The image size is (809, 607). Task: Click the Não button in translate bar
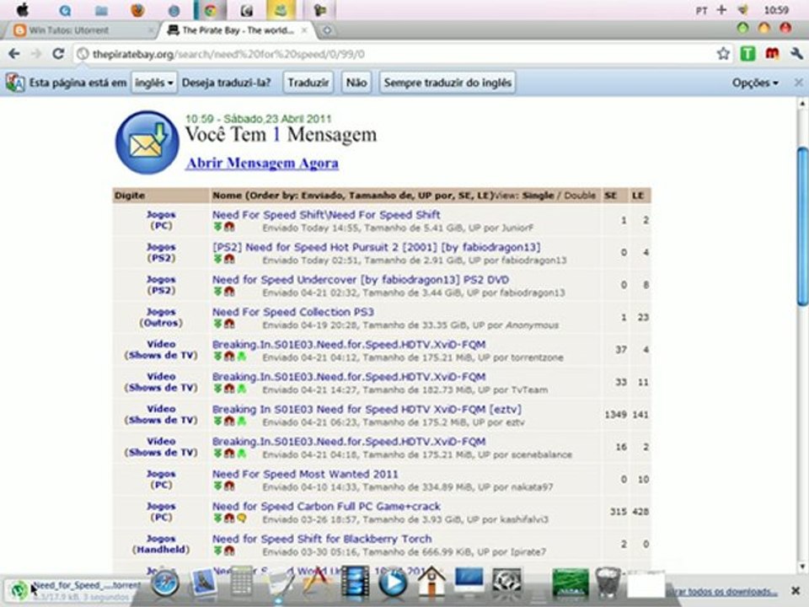coord(356,83)
